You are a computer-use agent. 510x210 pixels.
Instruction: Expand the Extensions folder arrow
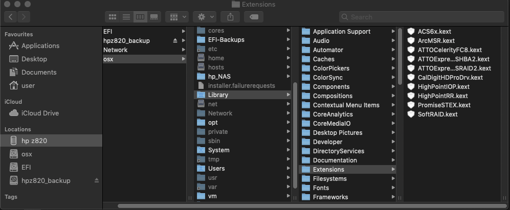point(393,169)
